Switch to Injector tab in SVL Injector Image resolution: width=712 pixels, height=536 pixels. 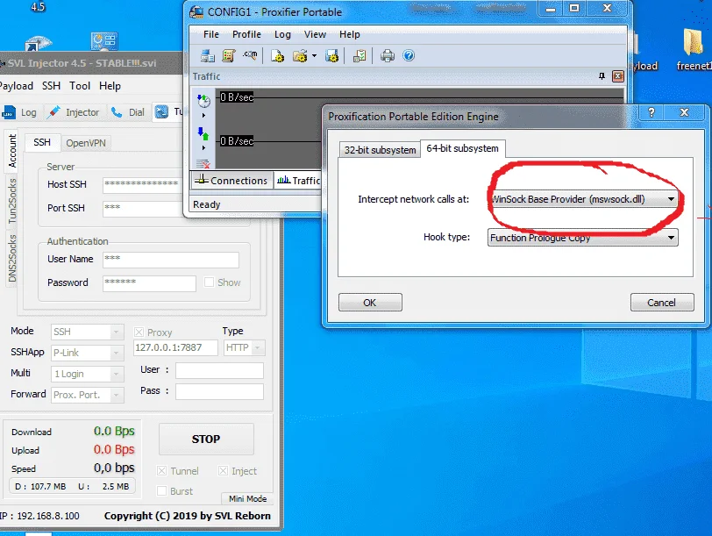click(x=74, y=112)
